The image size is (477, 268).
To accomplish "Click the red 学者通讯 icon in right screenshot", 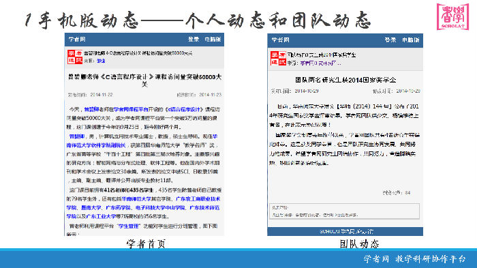I will [278, 59].
